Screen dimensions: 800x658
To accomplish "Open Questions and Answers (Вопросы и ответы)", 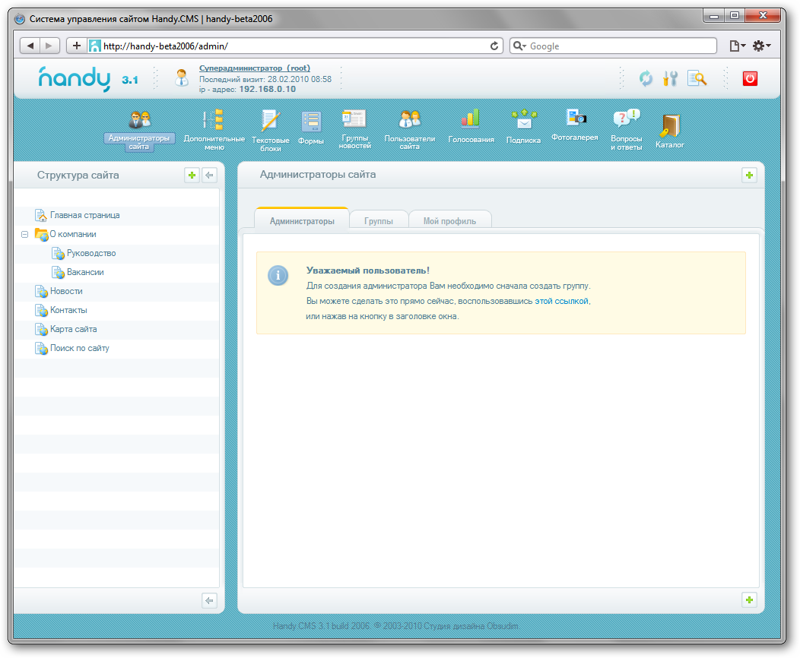I will pyautogui.click(x=626, y=119).
